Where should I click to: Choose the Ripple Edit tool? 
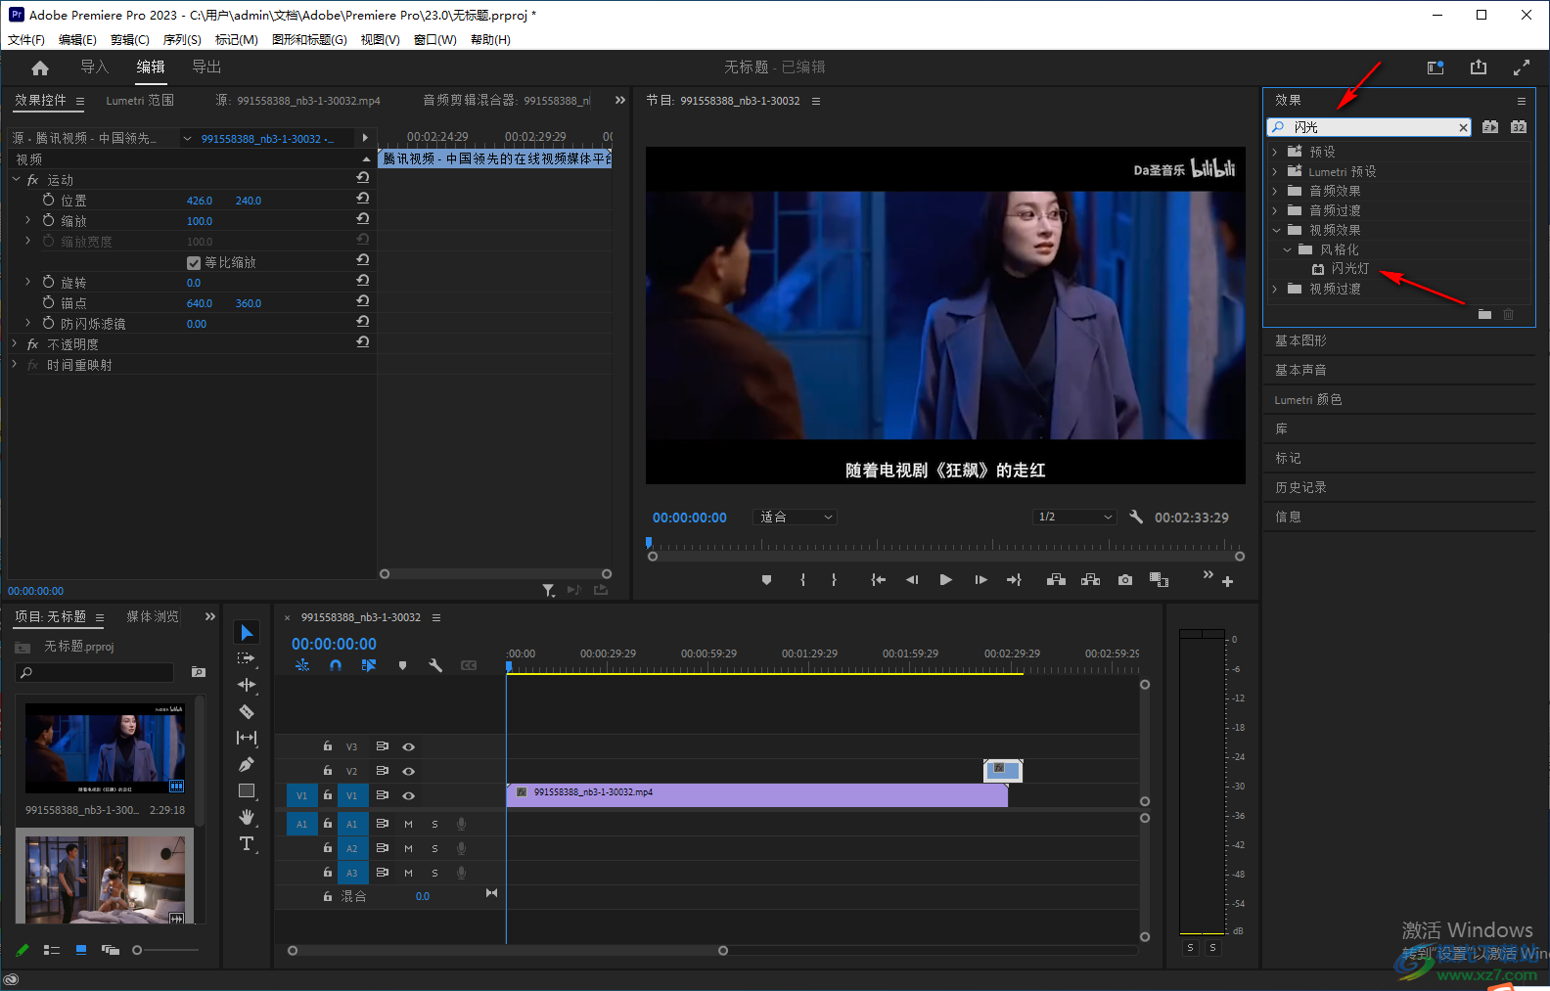[247, 685]
